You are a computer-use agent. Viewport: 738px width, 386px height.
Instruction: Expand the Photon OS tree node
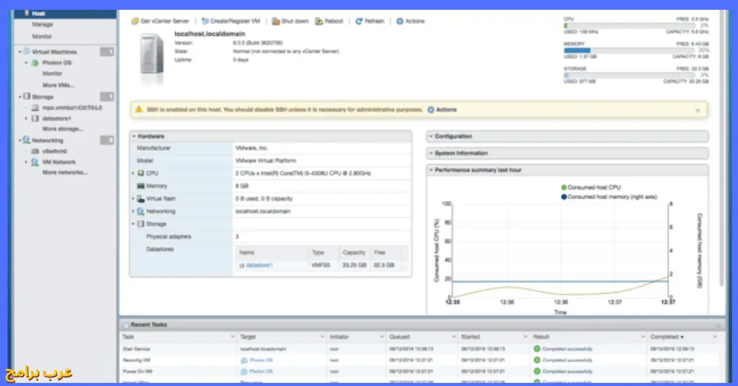click(26, 63)
